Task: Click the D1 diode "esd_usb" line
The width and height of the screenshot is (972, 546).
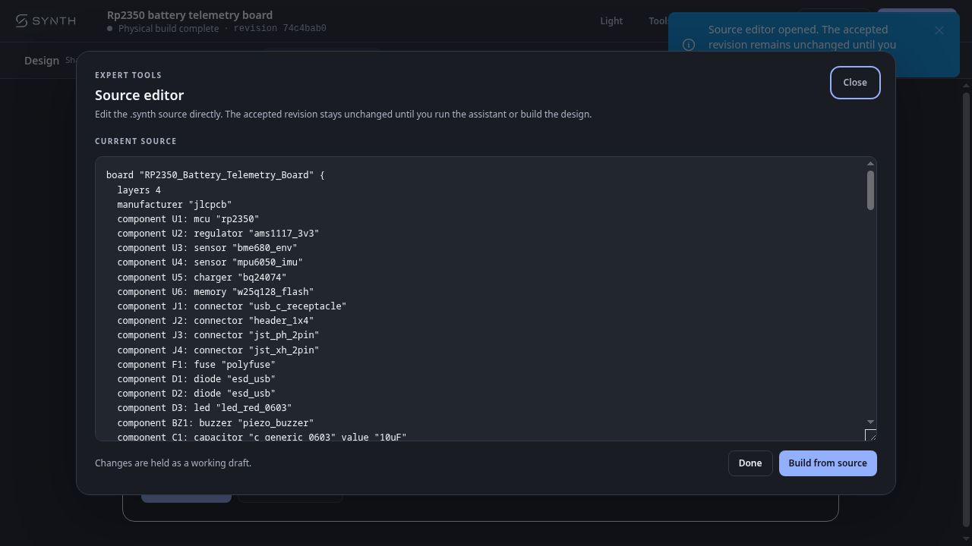Action: [x=197, y=379]
